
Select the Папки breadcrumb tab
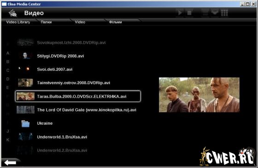point(46,22)
